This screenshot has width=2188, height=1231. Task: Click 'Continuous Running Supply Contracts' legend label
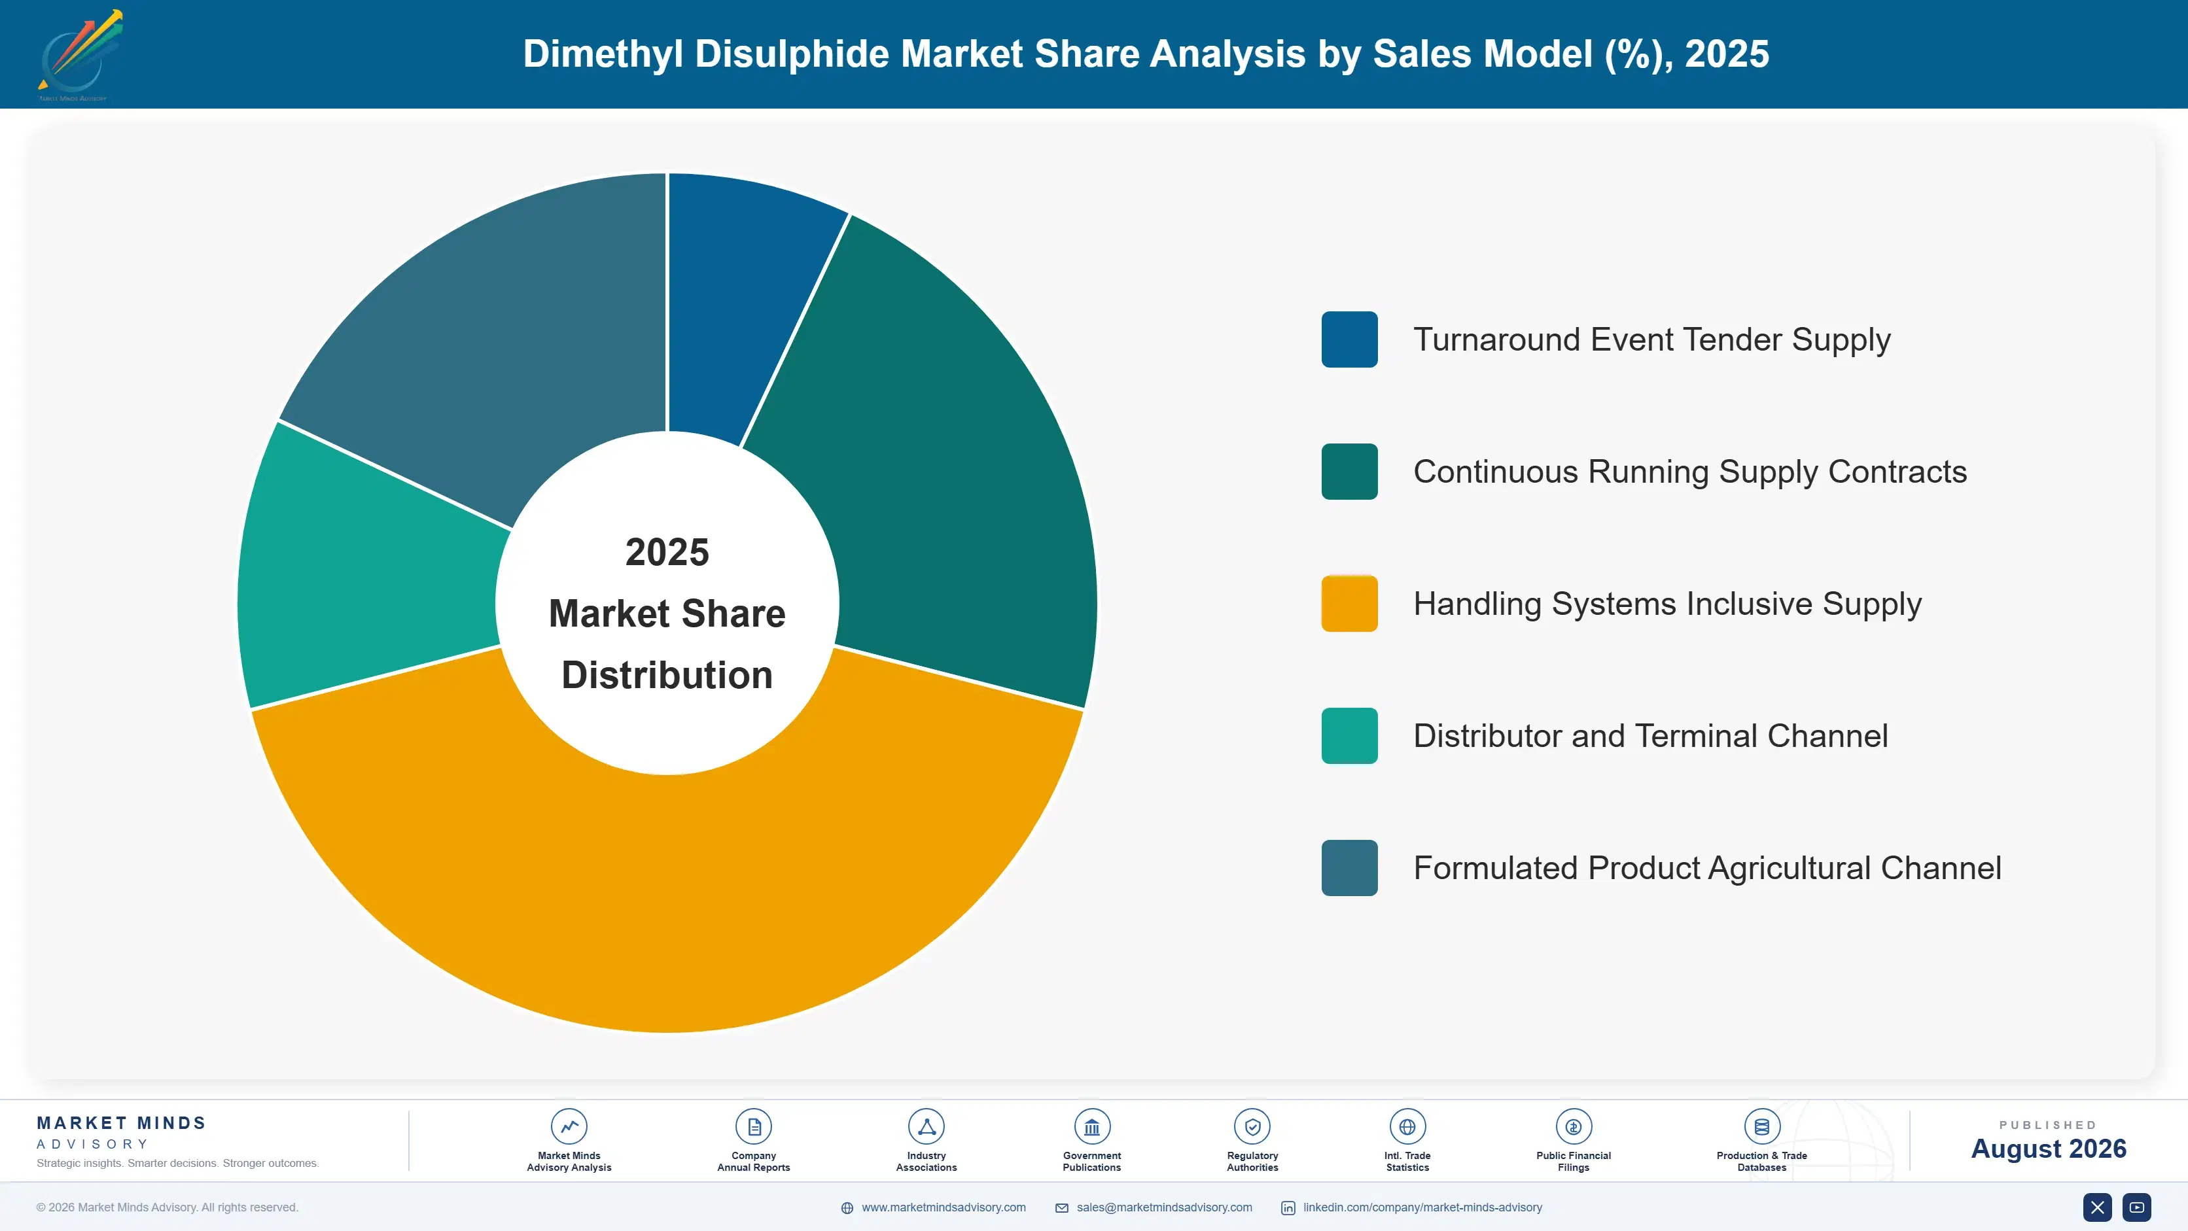pyautogui.click(x=1690, y=471)
